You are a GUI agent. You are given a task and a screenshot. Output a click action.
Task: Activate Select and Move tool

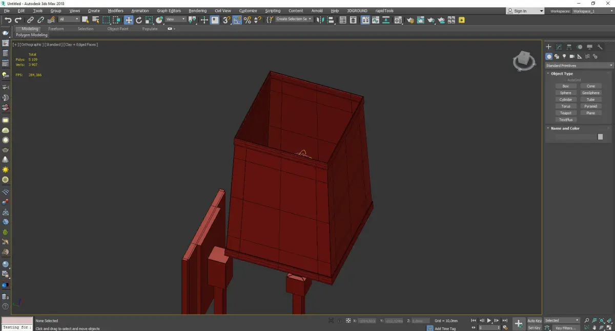tap(129, 20)
